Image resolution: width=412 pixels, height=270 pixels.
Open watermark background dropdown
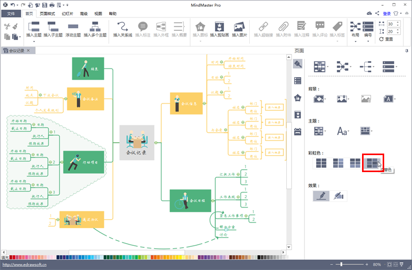coord(389,99)
